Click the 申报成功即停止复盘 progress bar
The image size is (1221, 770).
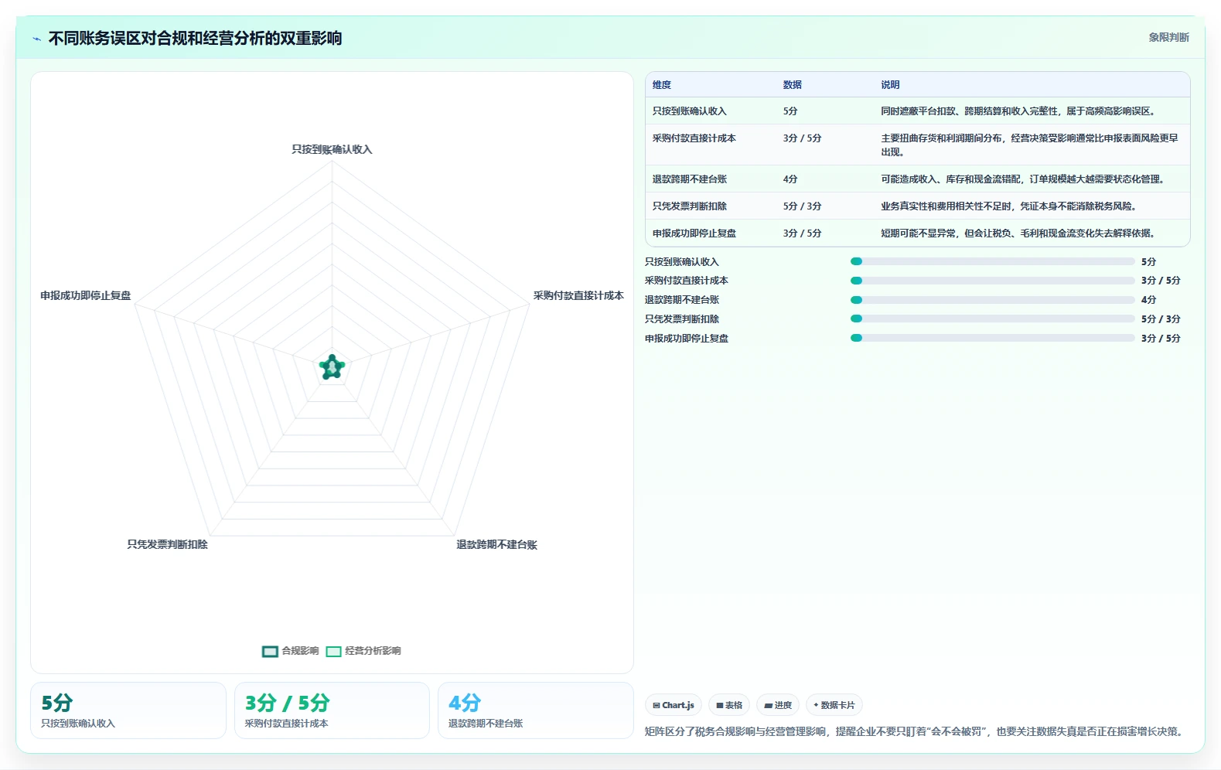pyautogui.click(x=992, y=338)
